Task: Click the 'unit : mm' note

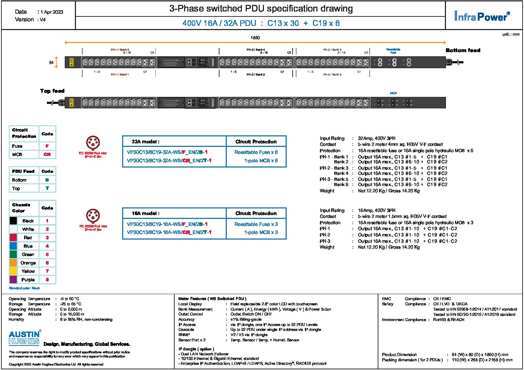Action: [x=511, y=34]
